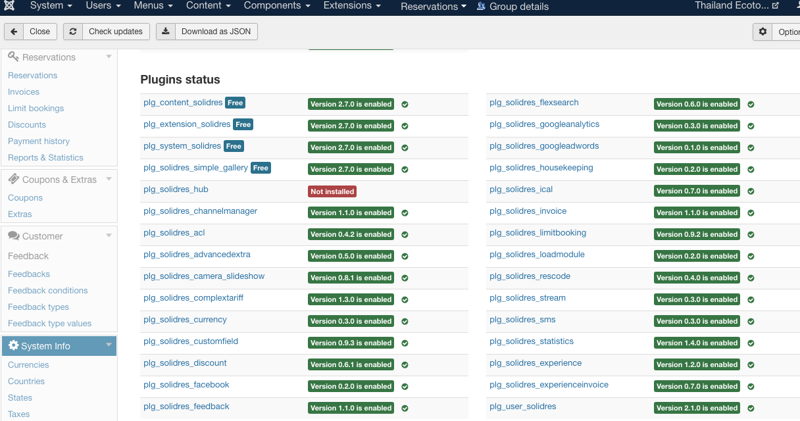
Task: Select System Info sidebar header
Action: [45, 346]
